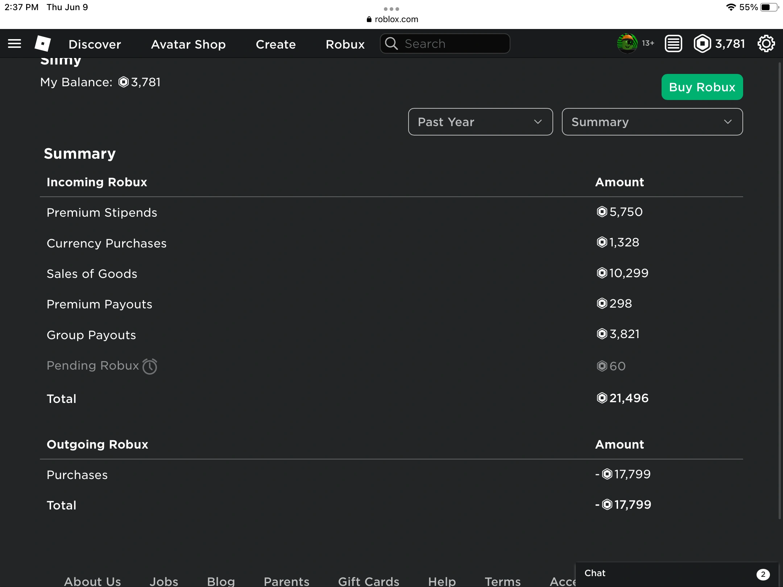Image resolution: width=783 pixels, height=587 pixels.
Task: Click the search magnifier icon
Action: pyautogui.click(x=391, y=44)
